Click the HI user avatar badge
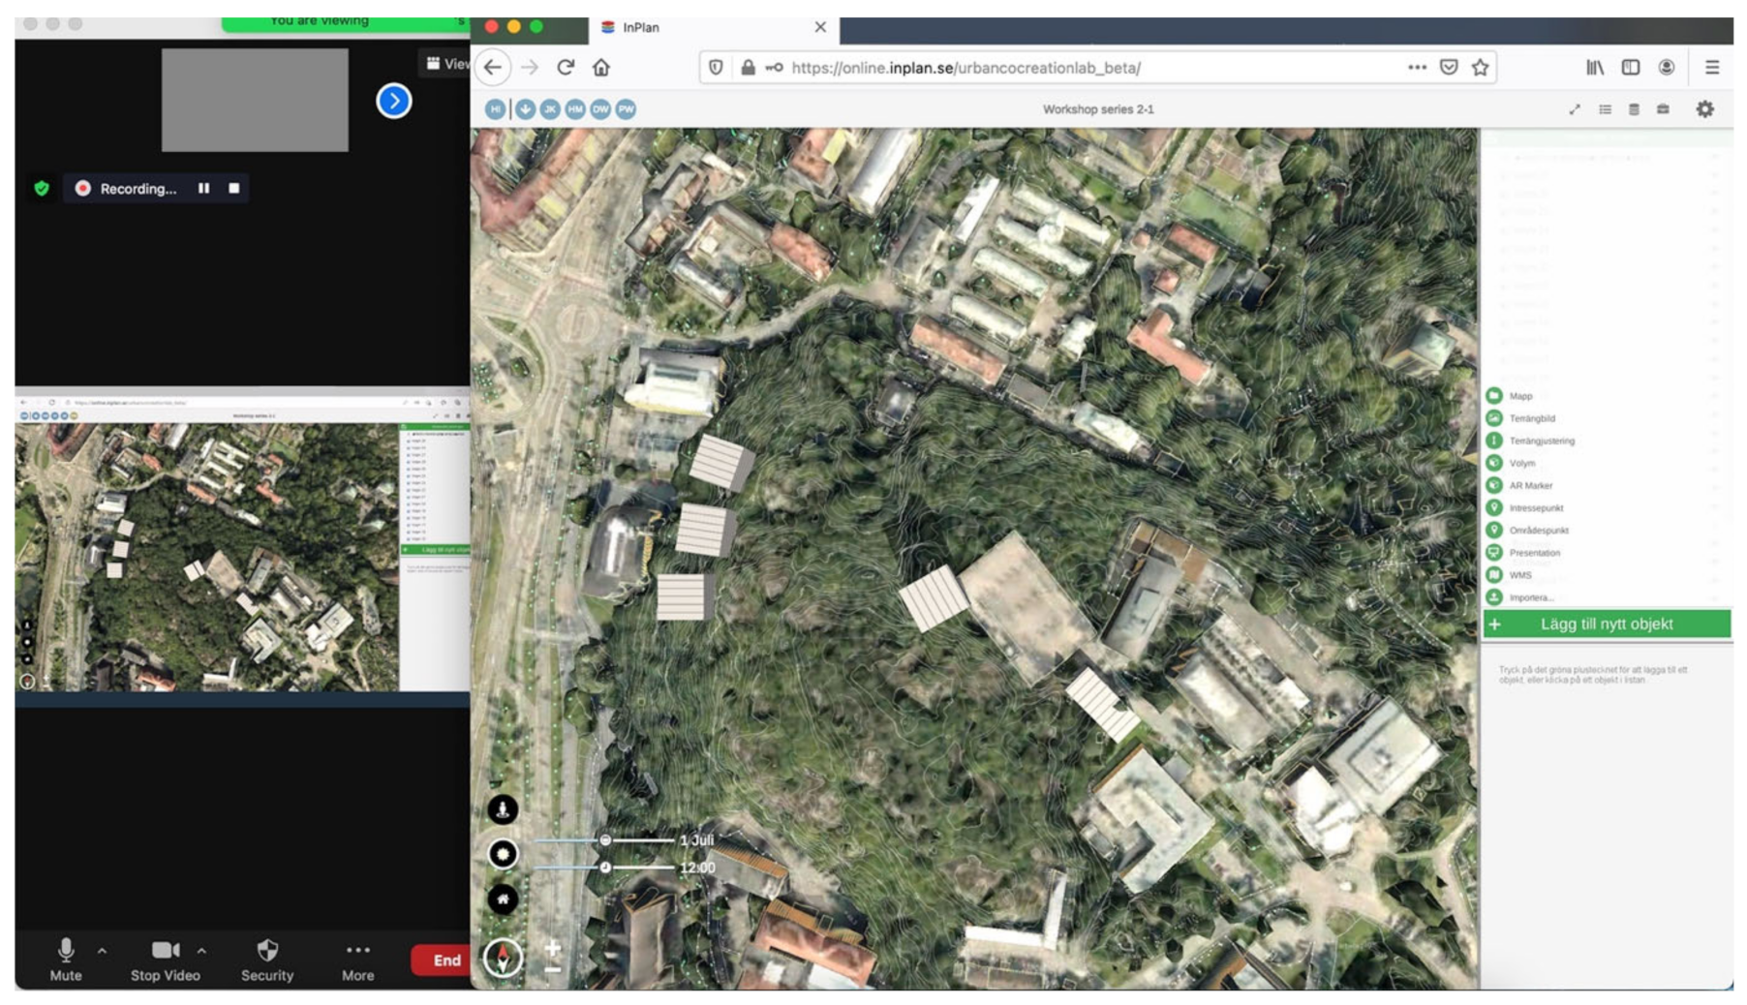This screenshot has width=1747, height=1005. pyautogui.click(x=495, y=109)
